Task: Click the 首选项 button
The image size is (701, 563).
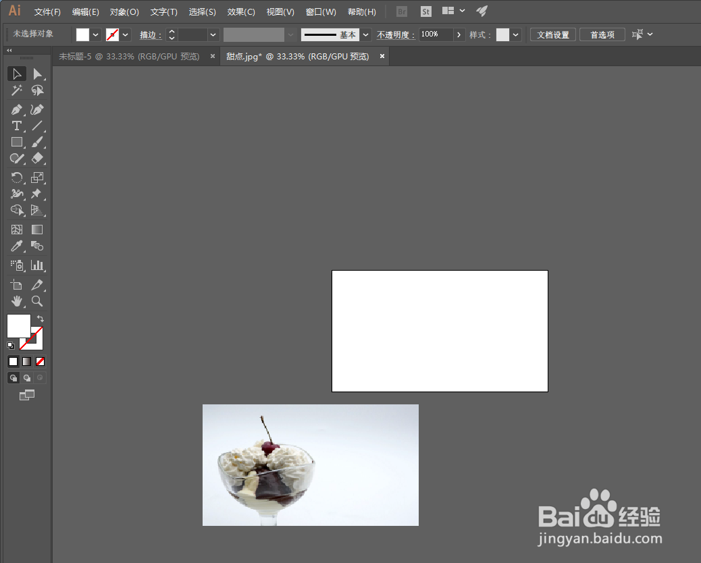Action: coord(602,34)
